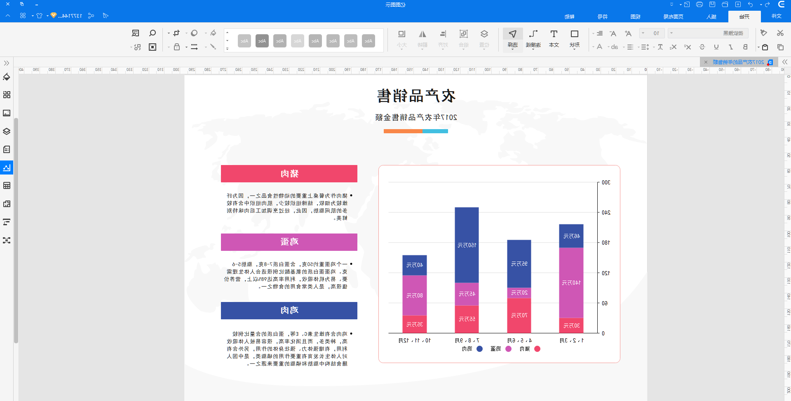Click the blue 鸡肉 legend dot
The width and height of the screenshot is (791, 401).
pos(479,349)
